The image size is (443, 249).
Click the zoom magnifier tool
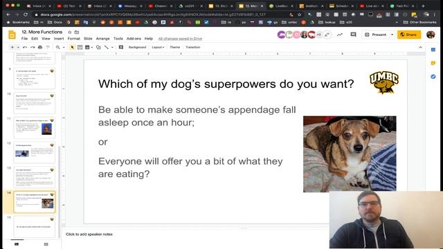coord(58,47)
